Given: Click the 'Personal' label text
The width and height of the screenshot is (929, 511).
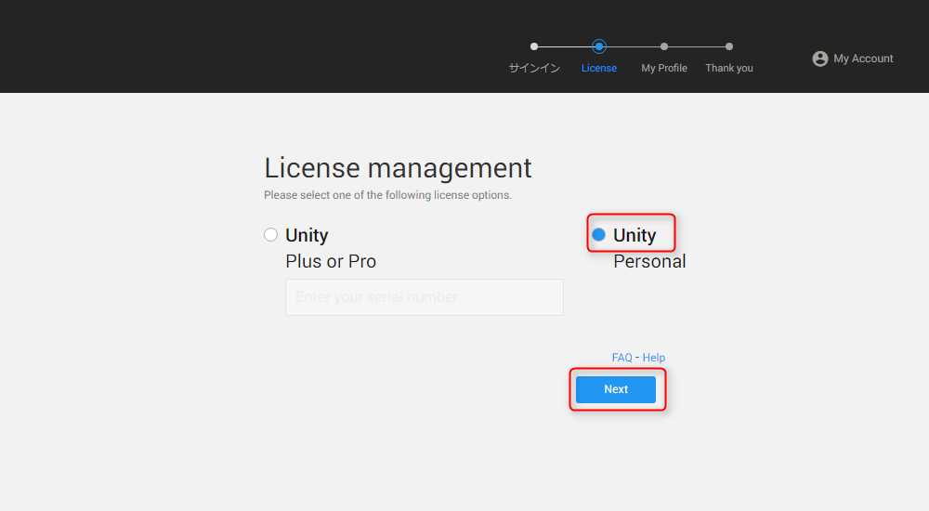Looking at the screenshot, I should (x=649, y=261).
